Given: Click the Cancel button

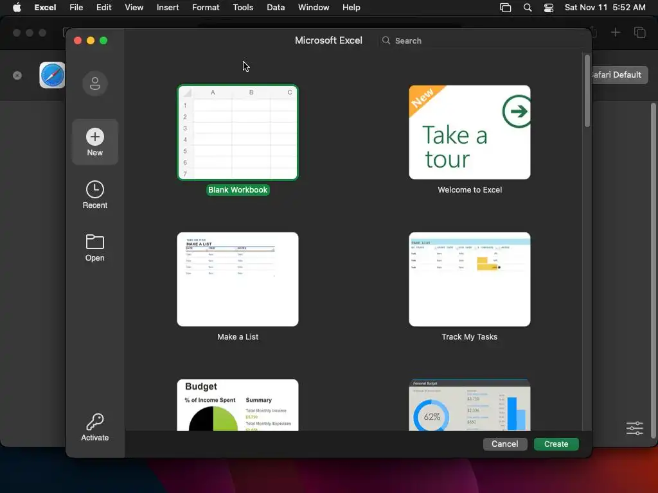Looking at the screenshot, I should (x=505, y=444).
